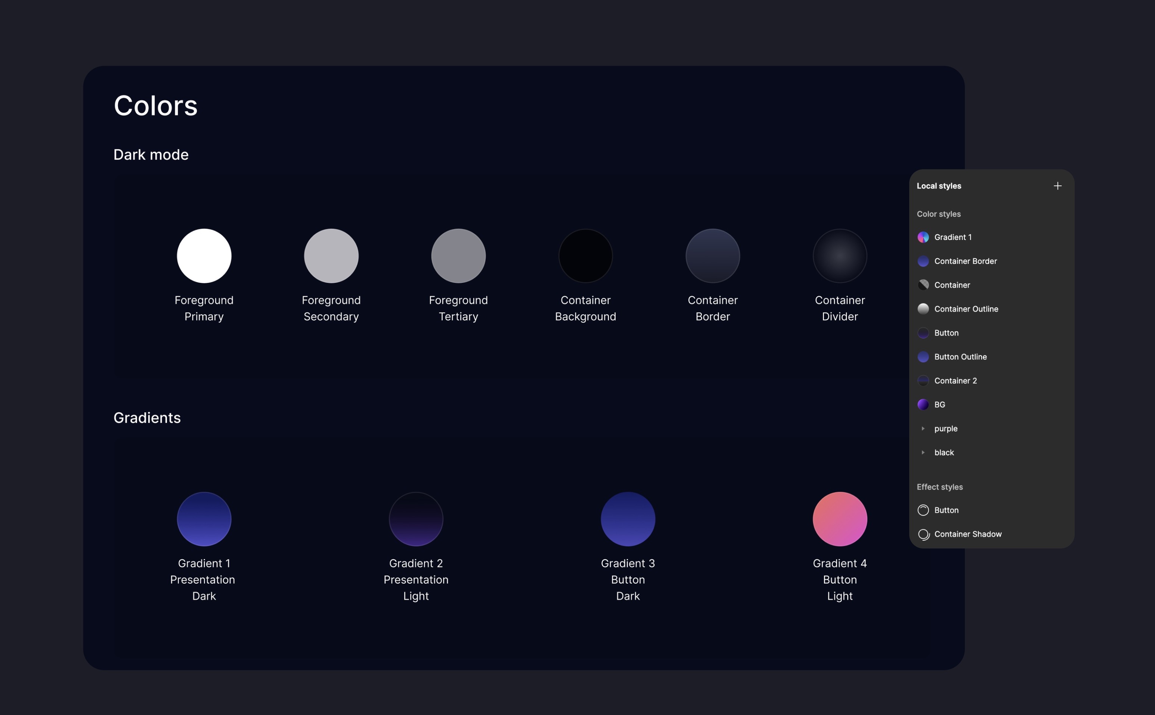The width and height of the screenshot is (1155, 715).
Task: Click the Container Outline style icon
Action: [923, 309]
